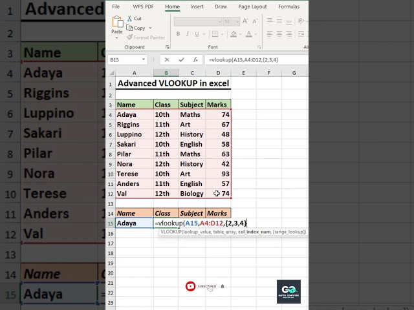This screenshot has height=310, width=414.
Task: Click the Select All corner triangle
Action: 112,73
